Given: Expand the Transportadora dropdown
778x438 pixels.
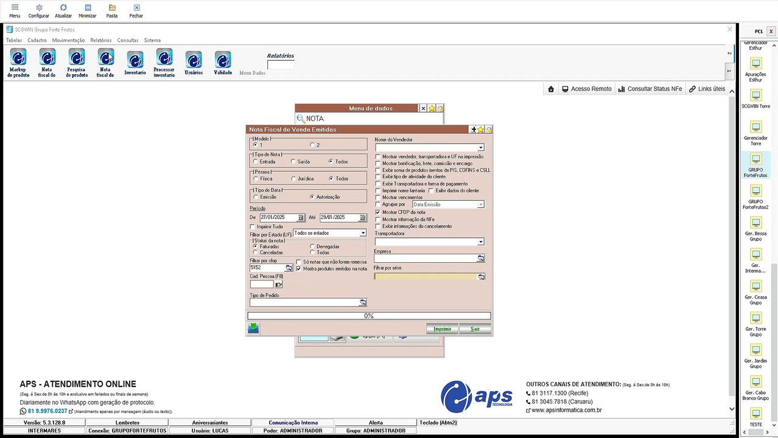Looking at the screenshot, I should (480, 242).
